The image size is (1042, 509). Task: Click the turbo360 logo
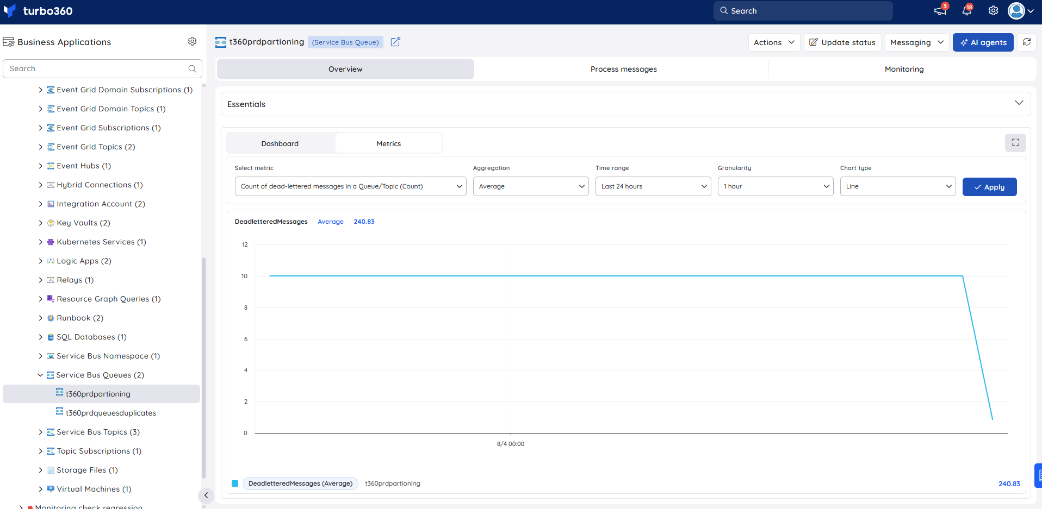(x=38, y=11)
